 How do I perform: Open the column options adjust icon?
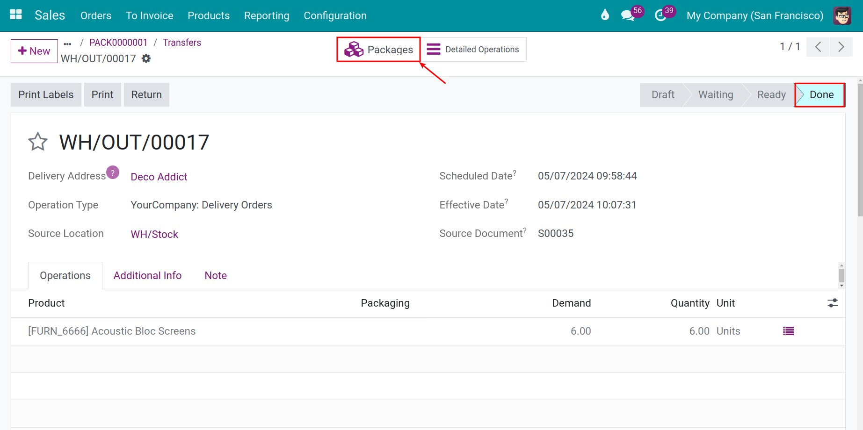(x=833, y=303)
